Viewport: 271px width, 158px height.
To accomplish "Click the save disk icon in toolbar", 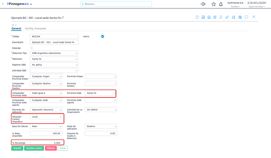I will pyautogui.click(x=203, y=17).
